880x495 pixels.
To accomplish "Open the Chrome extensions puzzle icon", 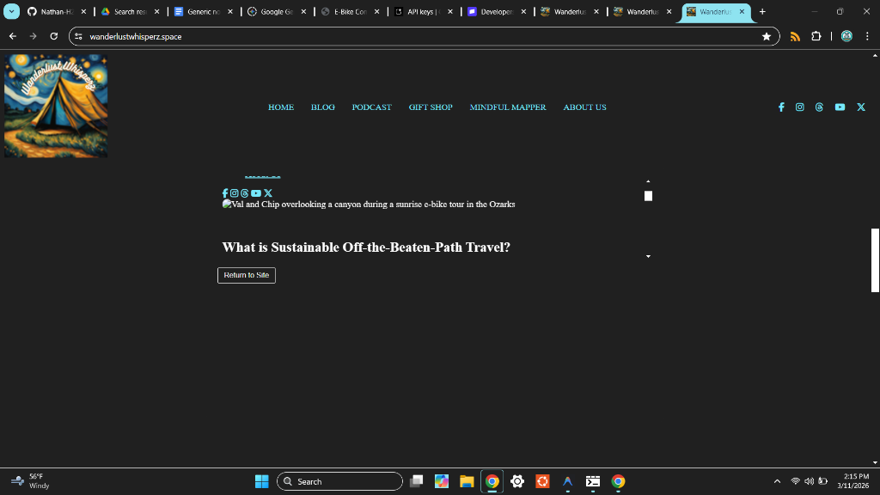I will click(816, 37).
